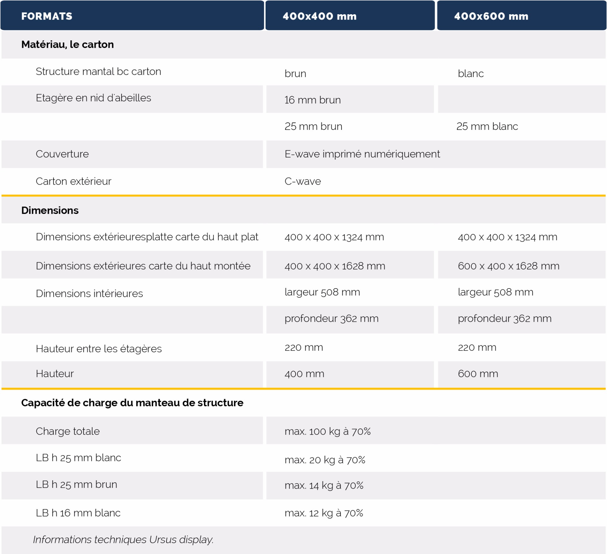Click Informations techniques Ursus display footnote

pyautogui.click(x=123, y=539)
